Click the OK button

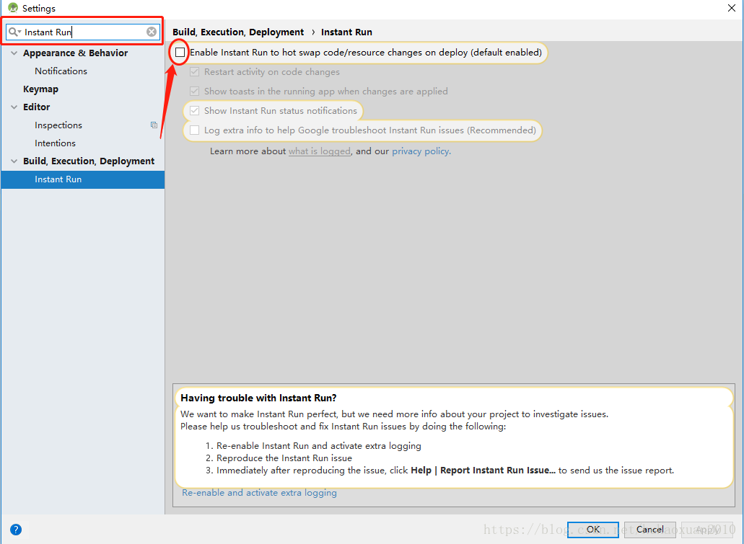tap(593, 530)
